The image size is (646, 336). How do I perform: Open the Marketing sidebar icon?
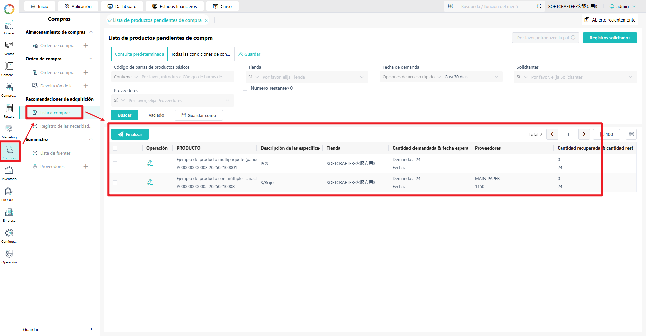(x=9, y=131)
